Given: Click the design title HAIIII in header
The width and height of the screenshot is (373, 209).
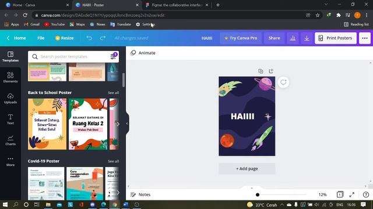Looking at the screenshot, I should [x=207, y=38].
